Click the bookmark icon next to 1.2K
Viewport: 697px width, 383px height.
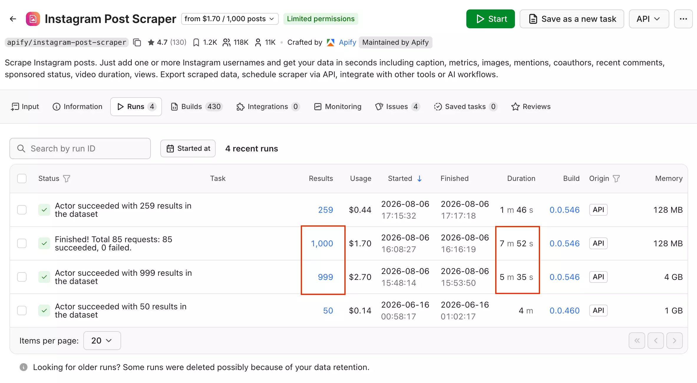pos(196,42)
